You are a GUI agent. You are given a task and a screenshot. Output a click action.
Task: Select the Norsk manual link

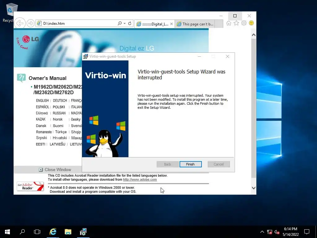[x=58, y=119]
